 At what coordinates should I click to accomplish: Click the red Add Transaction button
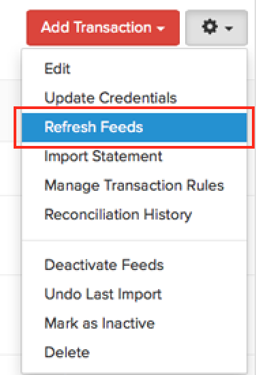[103, 28]
